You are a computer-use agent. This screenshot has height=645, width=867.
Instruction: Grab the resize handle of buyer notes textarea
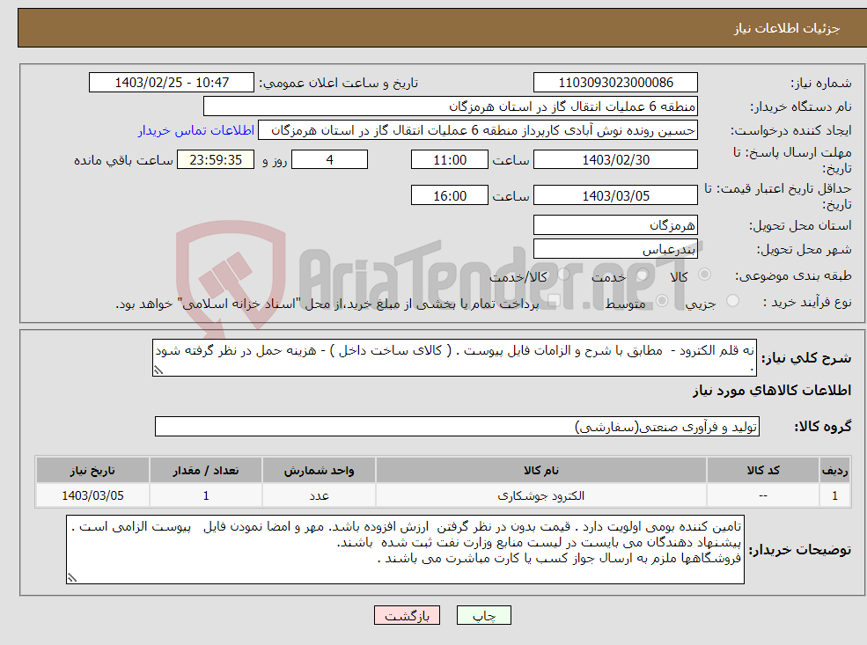[72, 577]
